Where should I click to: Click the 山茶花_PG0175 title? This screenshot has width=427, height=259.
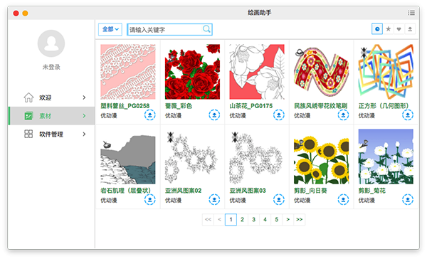point(251,106)
